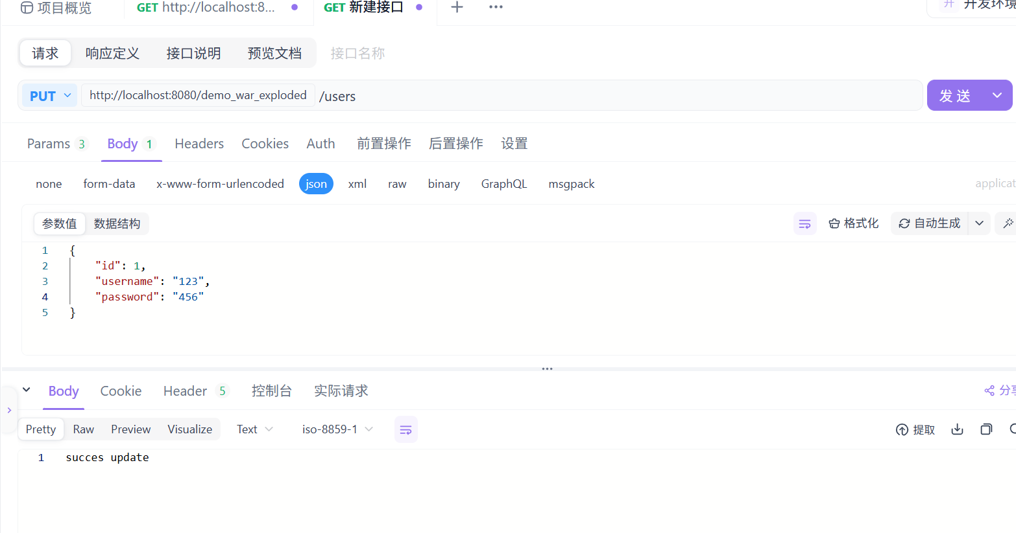
Task: Download the response body
Action: 957,429
